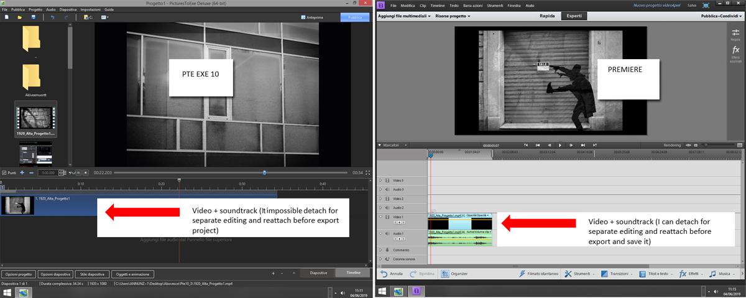Open Audio menu in PicturesToExe
This screenshot has width=746, height=298.
[x=50, y=11]
